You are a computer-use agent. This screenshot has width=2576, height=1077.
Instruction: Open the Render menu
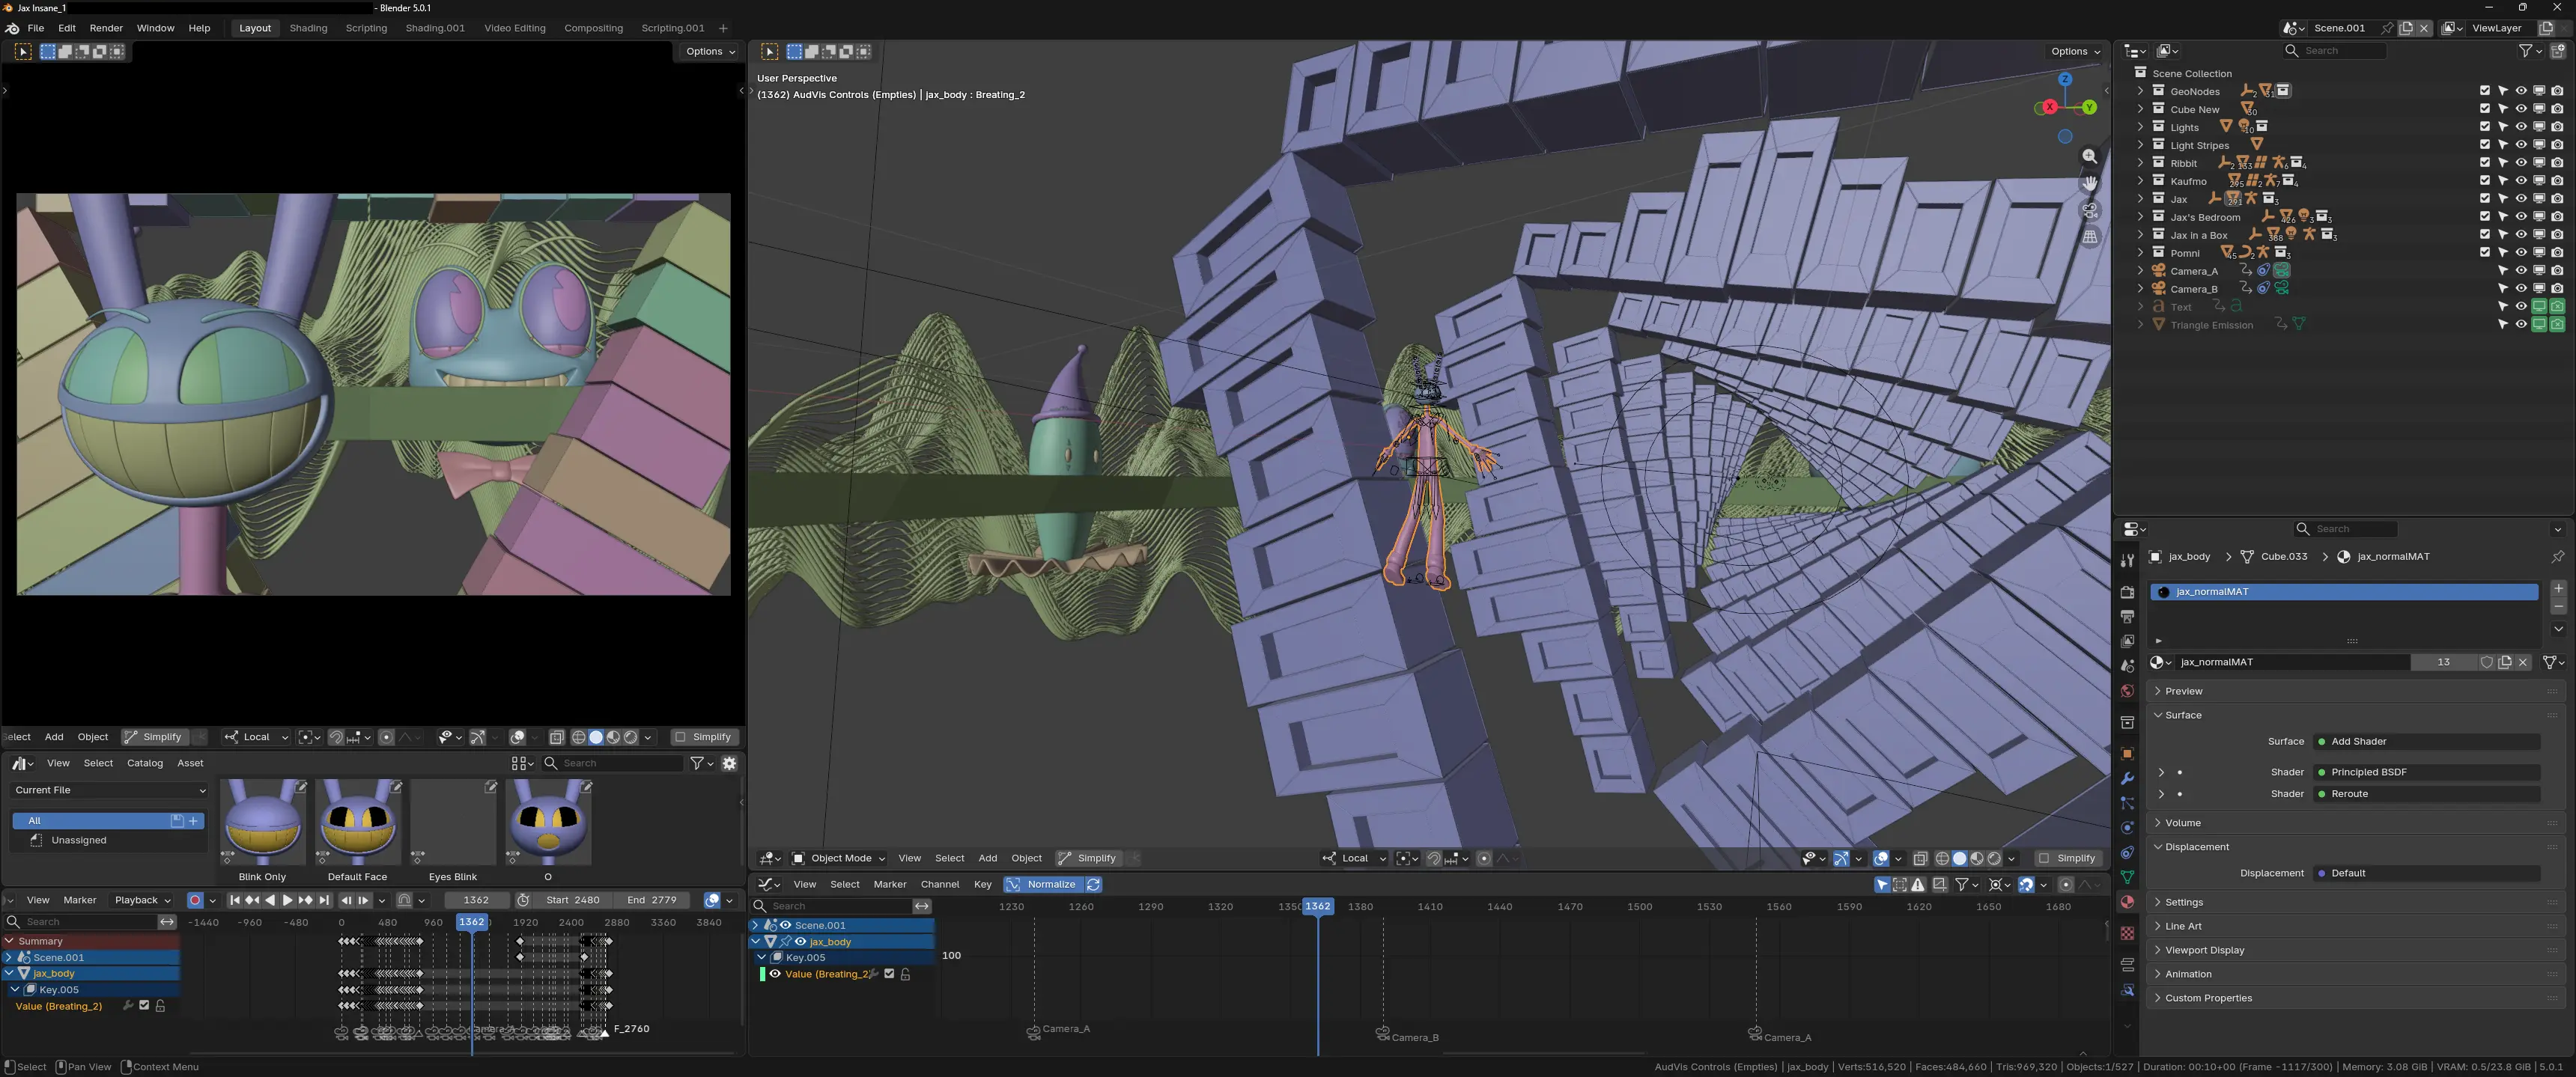point(106,28)
